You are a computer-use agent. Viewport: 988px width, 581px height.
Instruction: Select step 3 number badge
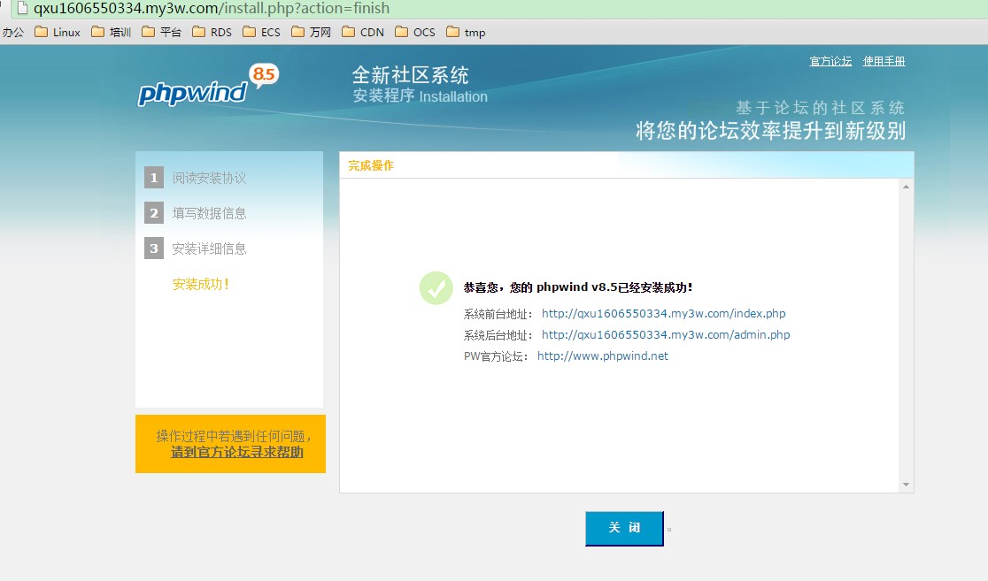pos(154,248)
